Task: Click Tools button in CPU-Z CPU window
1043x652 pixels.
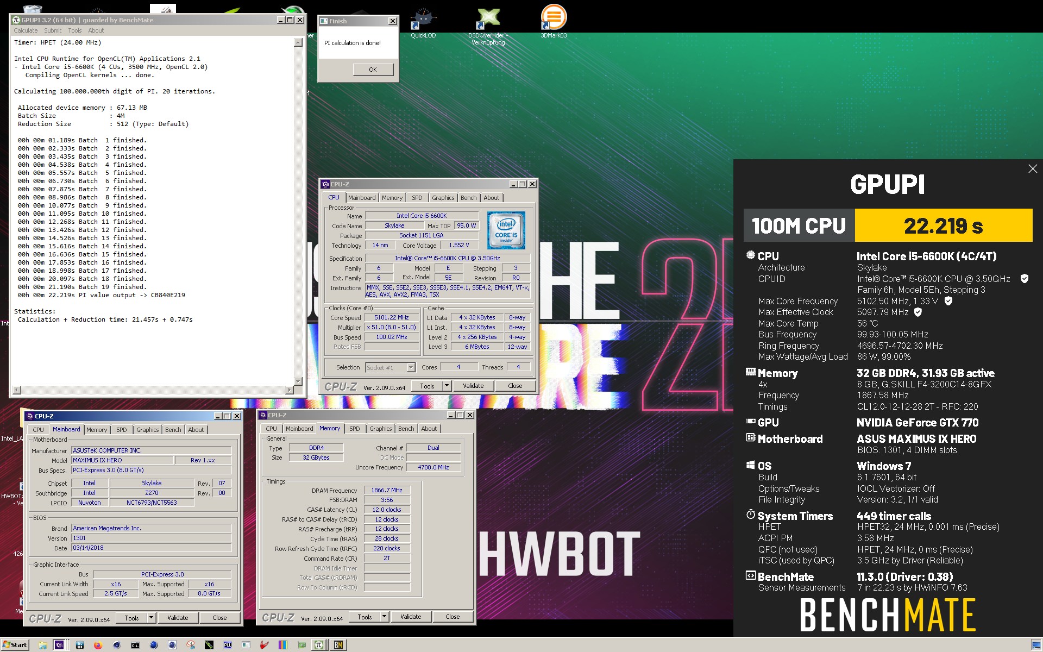Action: coord(427,386)
